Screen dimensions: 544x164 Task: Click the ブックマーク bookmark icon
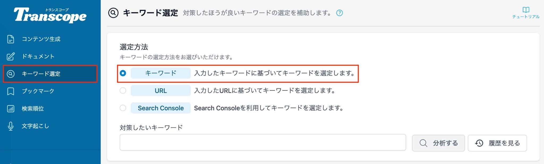click(x=11, y=91)
